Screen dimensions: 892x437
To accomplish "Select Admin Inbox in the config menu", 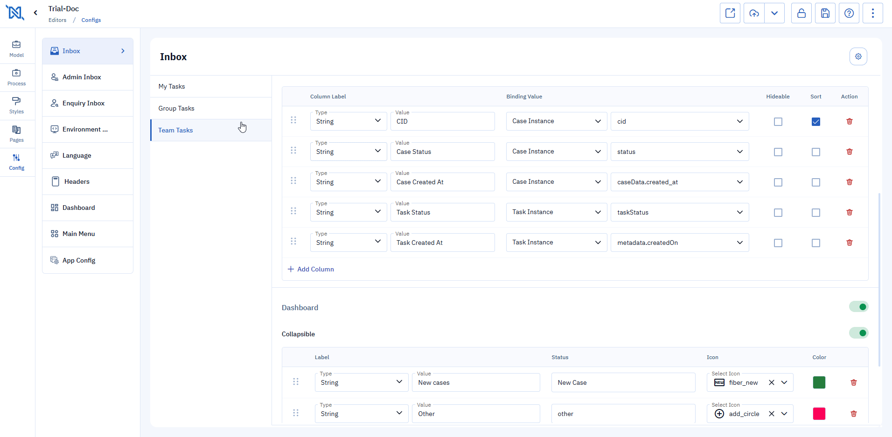I will tap(88, 77).
